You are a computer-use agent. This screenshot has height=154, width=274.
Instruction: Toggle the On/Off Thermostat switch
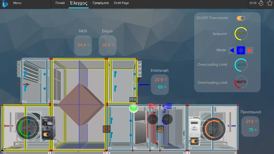pos(241,18)
